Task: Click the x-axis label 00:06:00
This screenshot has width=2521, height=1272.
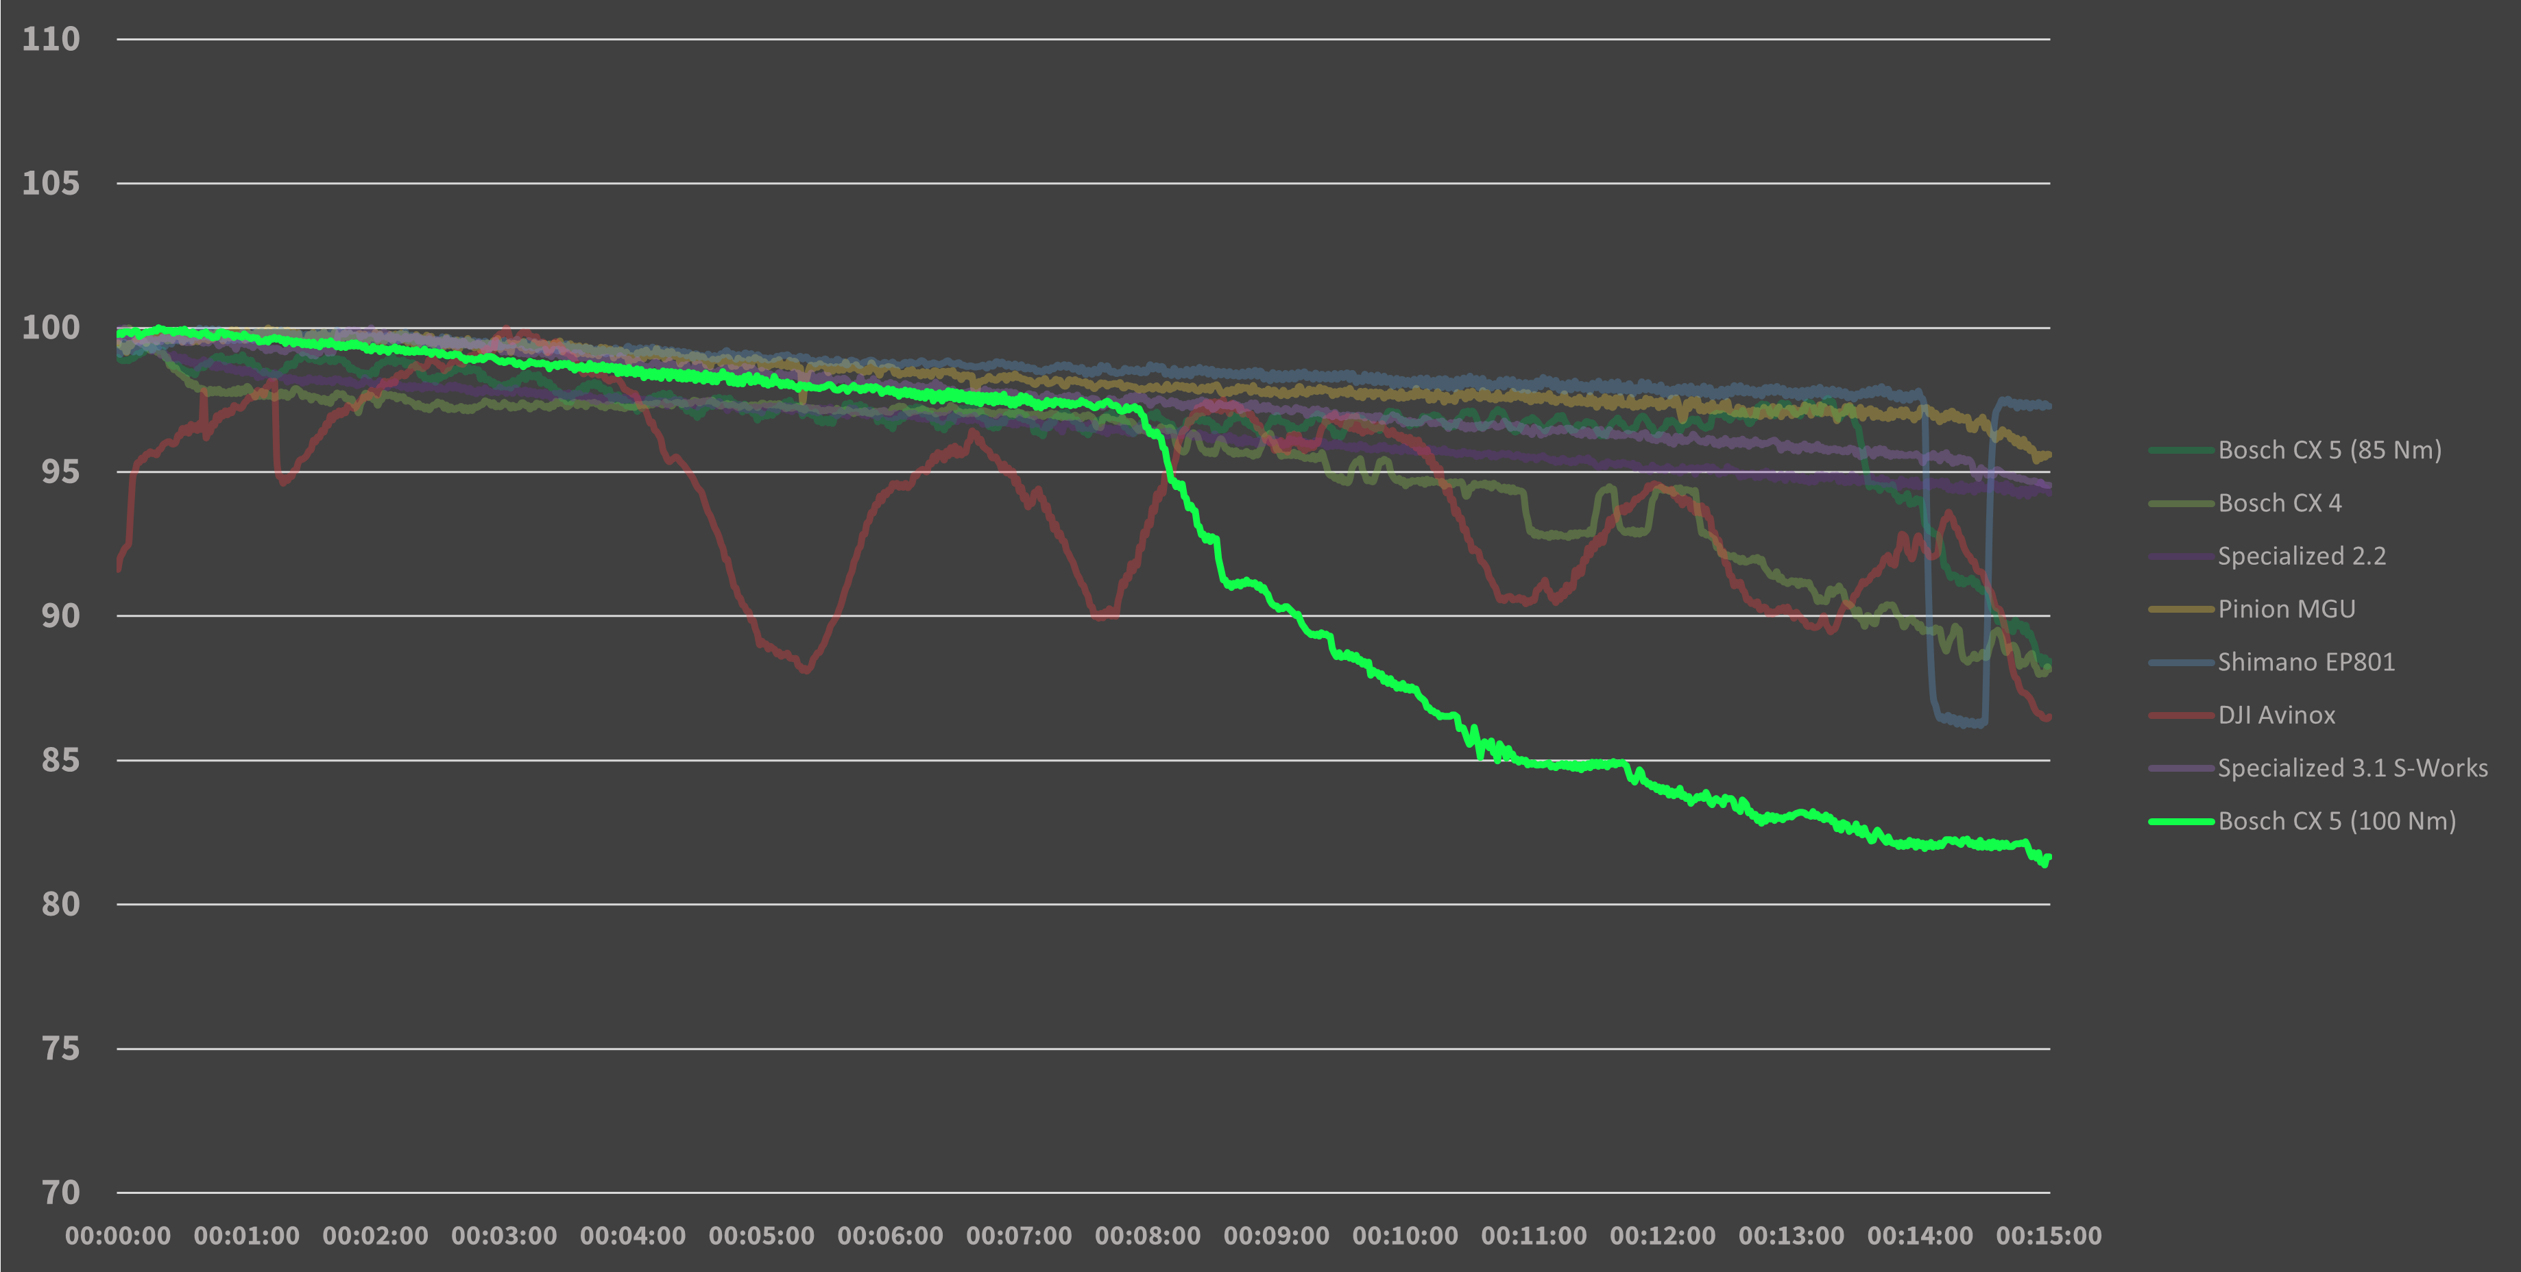Action: 891,1236
